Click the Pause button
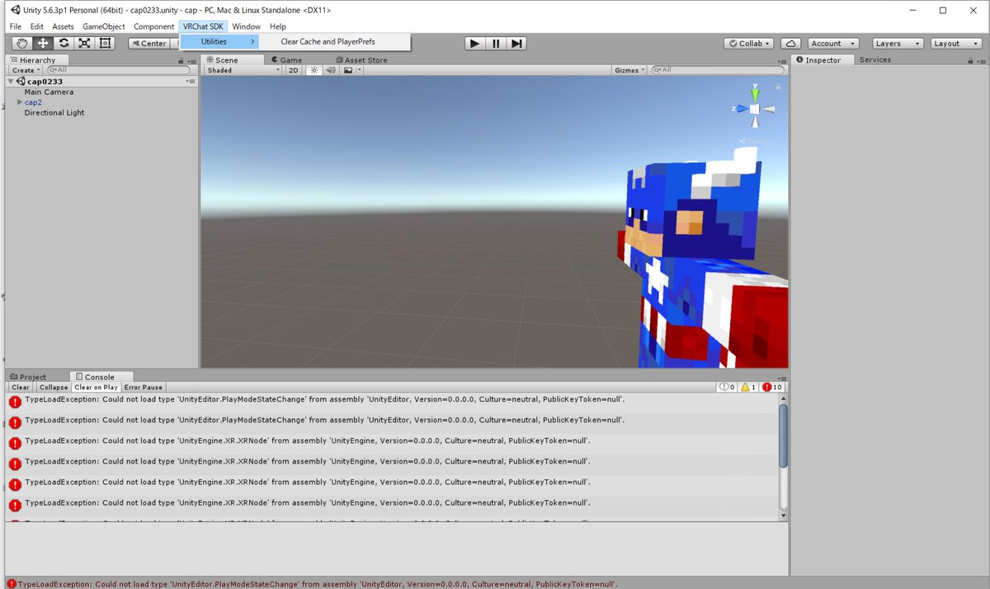 (496, 44)
